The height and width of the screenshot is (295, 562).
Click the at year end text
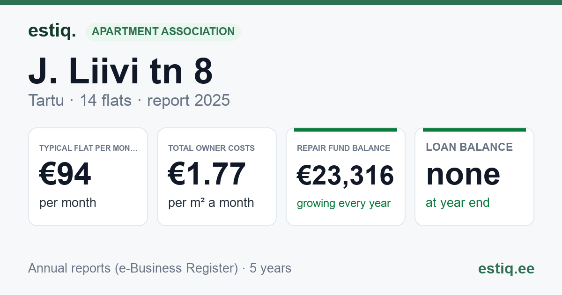[458, 203]
